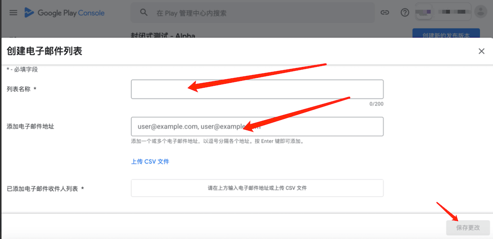Click the 上传 CSV 文件 link
493x239 pixels.
pos(150,162)
